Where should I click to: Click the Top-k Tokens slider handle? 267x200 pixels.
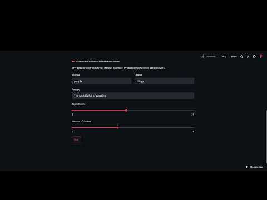click(x=126, y=111)
